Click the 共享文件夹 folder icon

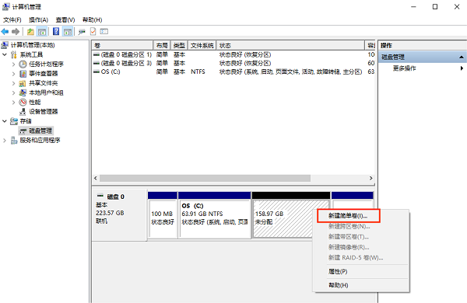pos(23,83)
